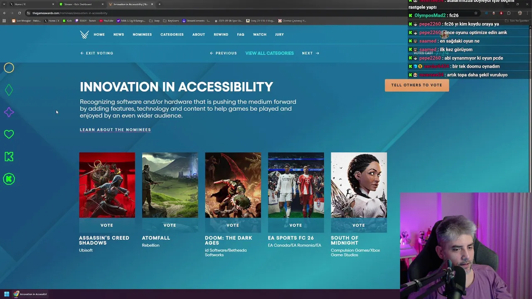The width and height of the screenshot is (532, 299).
Task: Bookmark the page with the star icon
Action: [x=476, y=13]
